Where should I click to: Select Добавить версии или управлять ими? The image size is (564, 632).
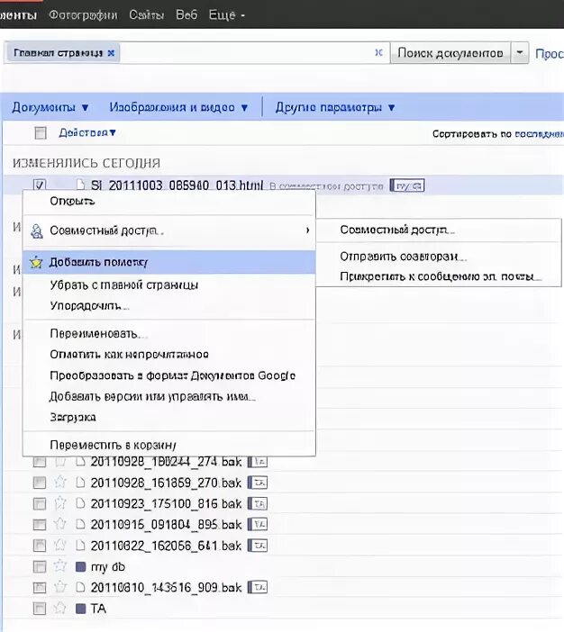168,397
